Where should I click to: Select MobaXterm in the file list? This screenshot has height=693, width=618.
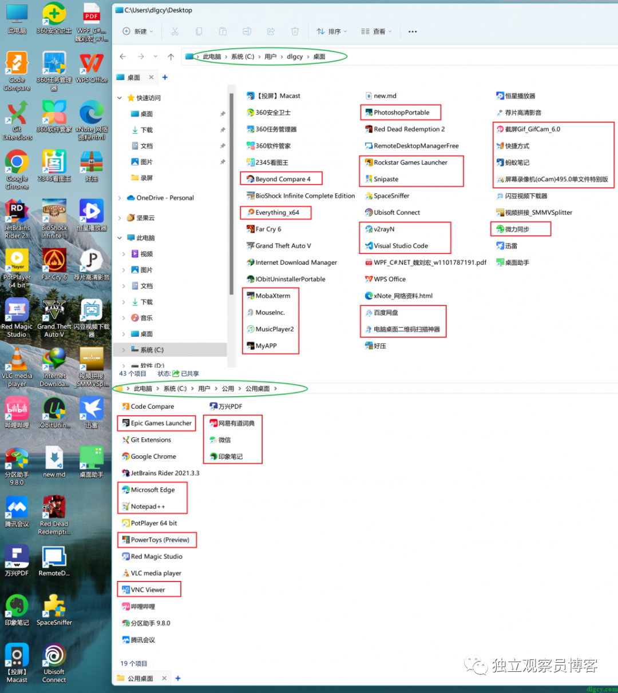click(x=268, y=296)
